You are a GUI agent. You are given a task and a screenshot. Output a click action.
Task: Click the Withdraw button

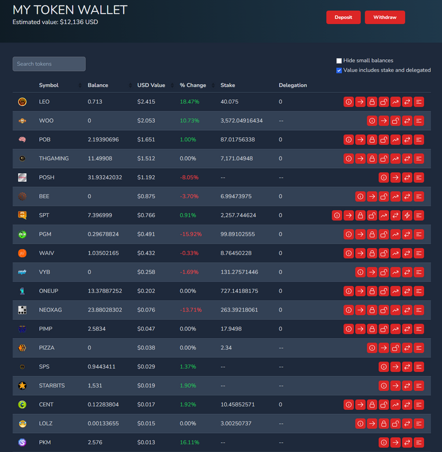tap(384, 17)
